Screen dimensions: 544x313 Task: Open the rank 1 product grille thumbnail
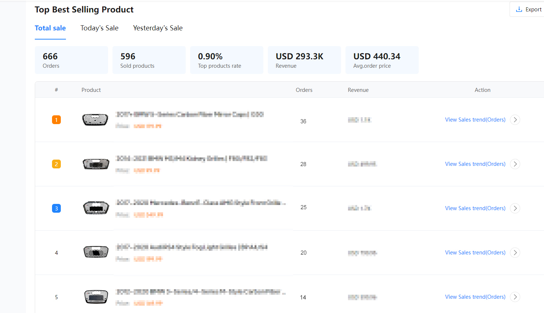[x=95, y=120]
